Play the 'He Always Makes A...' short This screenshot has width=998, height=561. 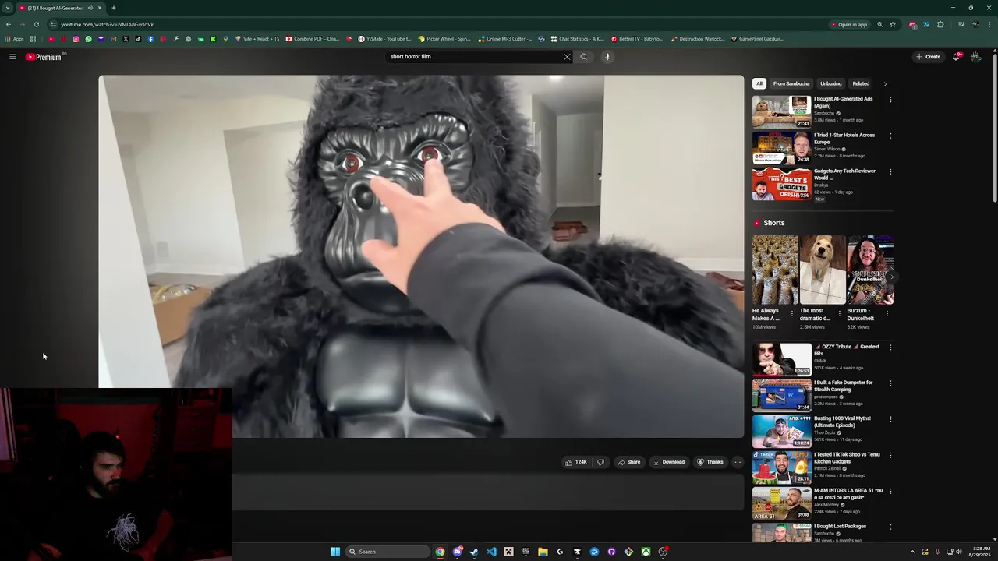click(775, 270)
